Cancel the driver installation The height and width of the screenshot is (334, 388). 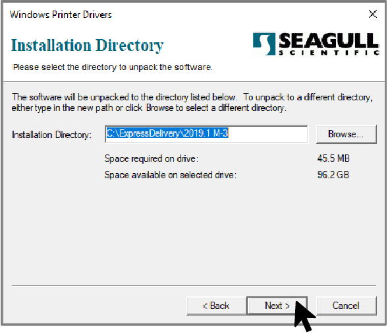346,306
